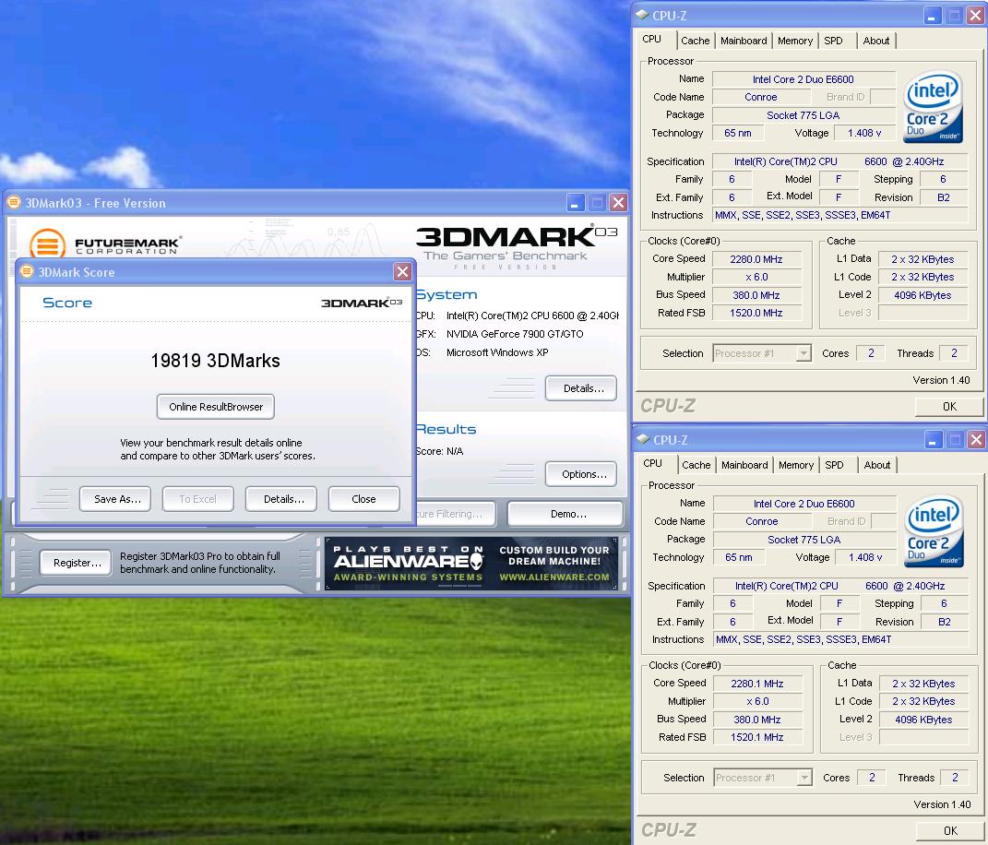Click OK in upper CPU-Z window
The image size is (988, 845).
[949, 407]
